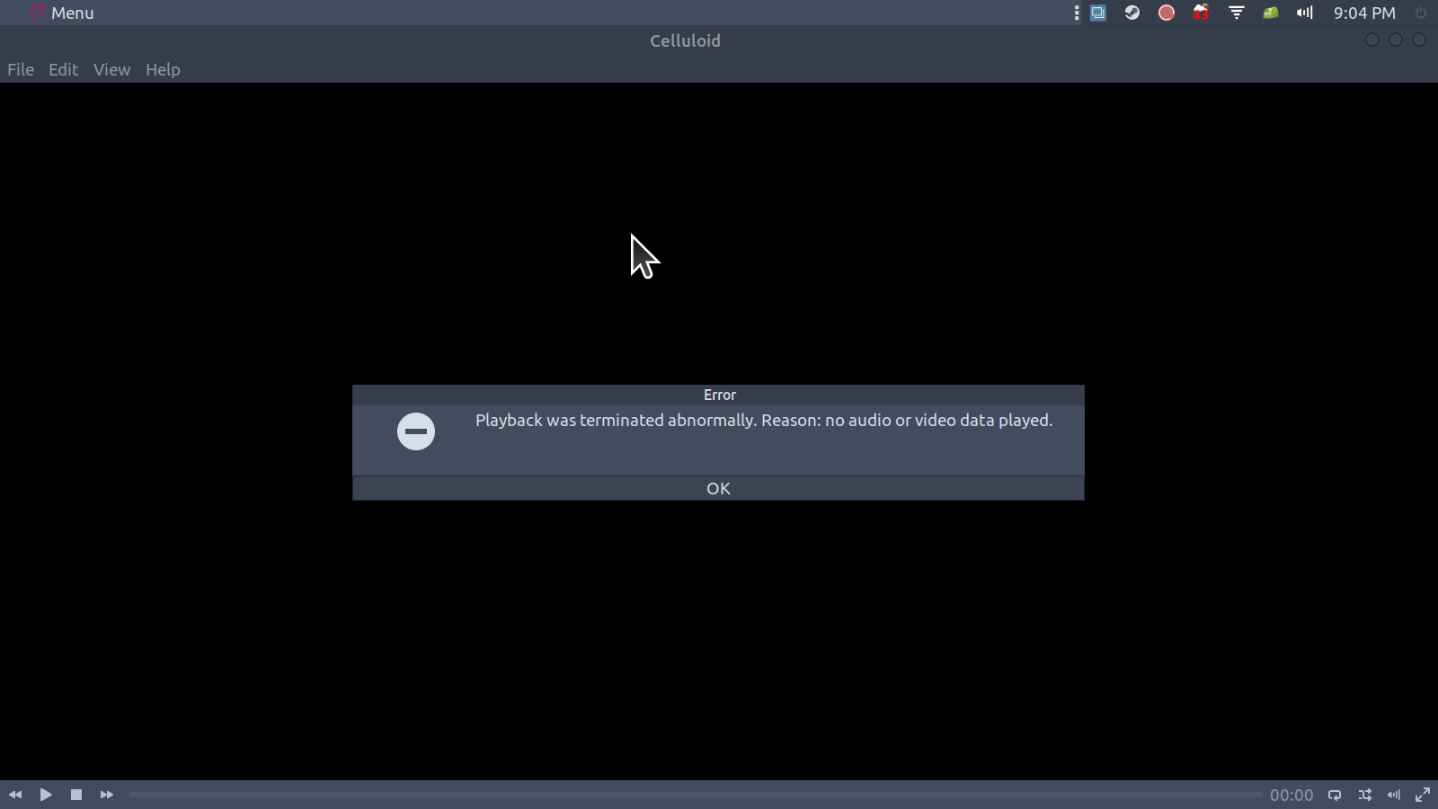Click the 9:04 PM clock
The image size is (1438, 809).
(x=1363, y=13)
